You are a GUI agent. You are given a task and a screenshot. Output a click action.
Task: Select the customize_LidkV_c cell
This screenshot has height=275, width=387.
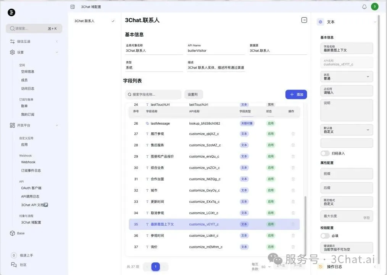204,236
